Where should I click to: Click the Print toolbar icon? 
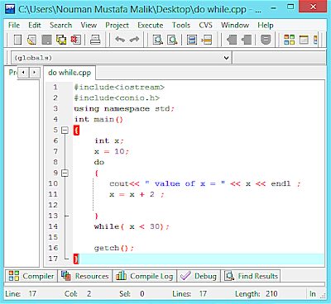coord(95,40)
